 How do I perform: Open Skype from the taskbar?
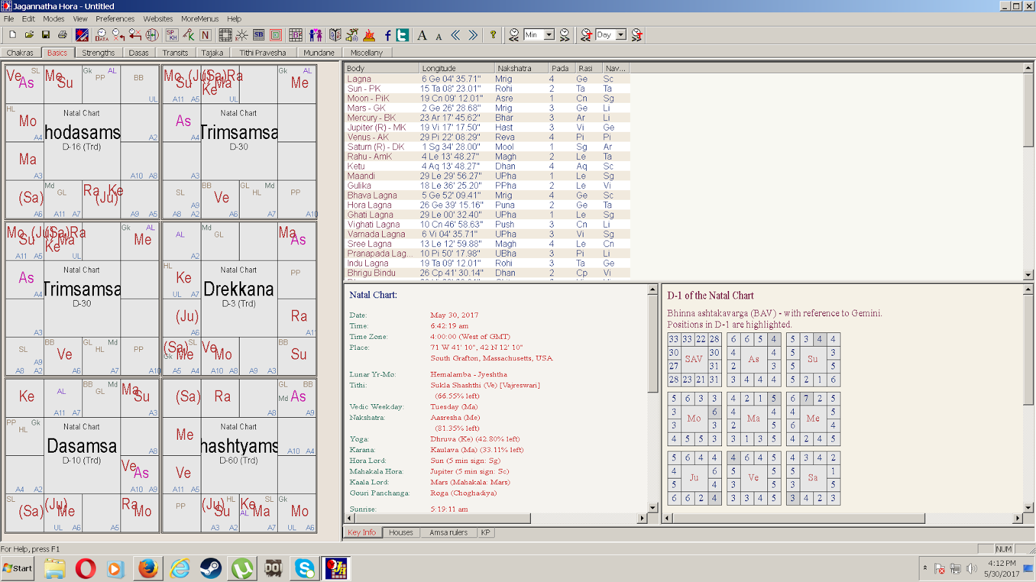click(304, 568)
